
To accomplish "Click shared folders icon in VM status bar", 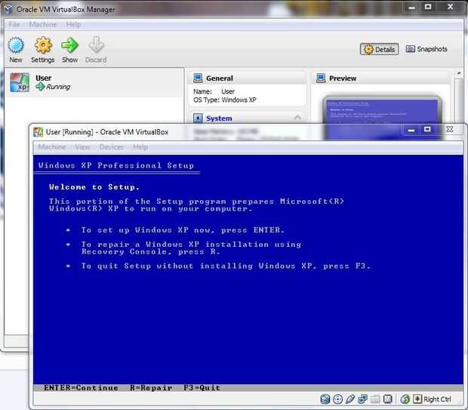I will click(375, 399).
